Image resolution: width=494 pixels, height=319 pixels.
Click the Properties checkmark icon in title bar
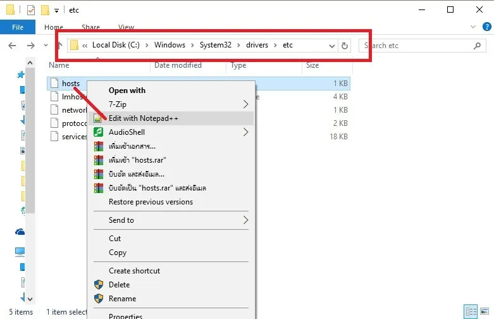point(31,10)
